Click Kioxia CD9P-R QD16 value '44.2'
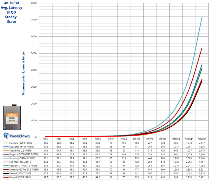210x193 pixels. coord(98,177)
